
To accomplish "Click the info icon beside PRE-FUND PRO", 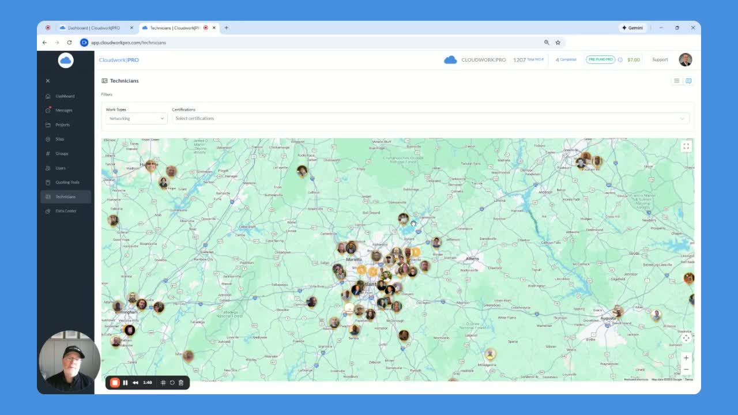I will click(x=620, y=60).
